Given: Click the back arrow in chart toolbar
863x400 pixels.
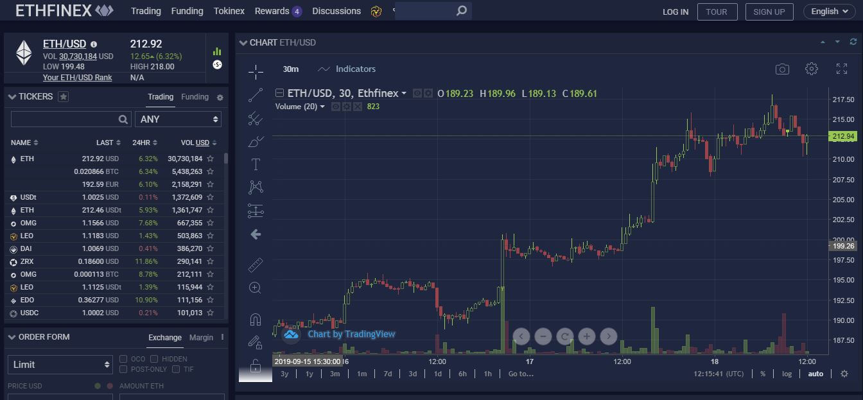Looking at the screenshot, I should tap(256, 234).
